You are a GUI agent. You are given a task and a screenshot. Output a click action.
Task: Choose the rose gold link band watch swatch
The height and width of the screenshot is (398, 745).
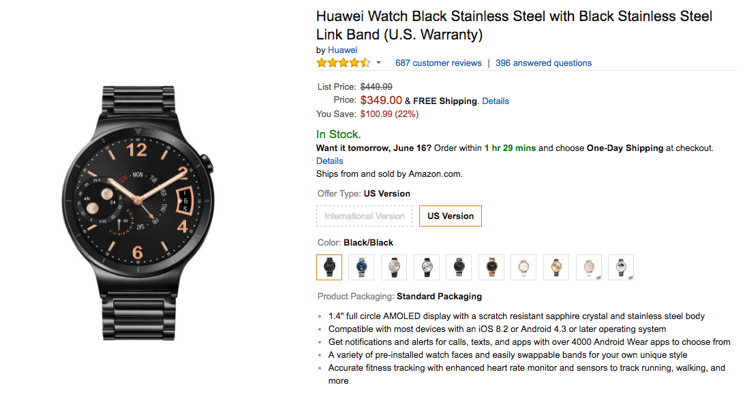pyautogui.click(x=491, y=267)
